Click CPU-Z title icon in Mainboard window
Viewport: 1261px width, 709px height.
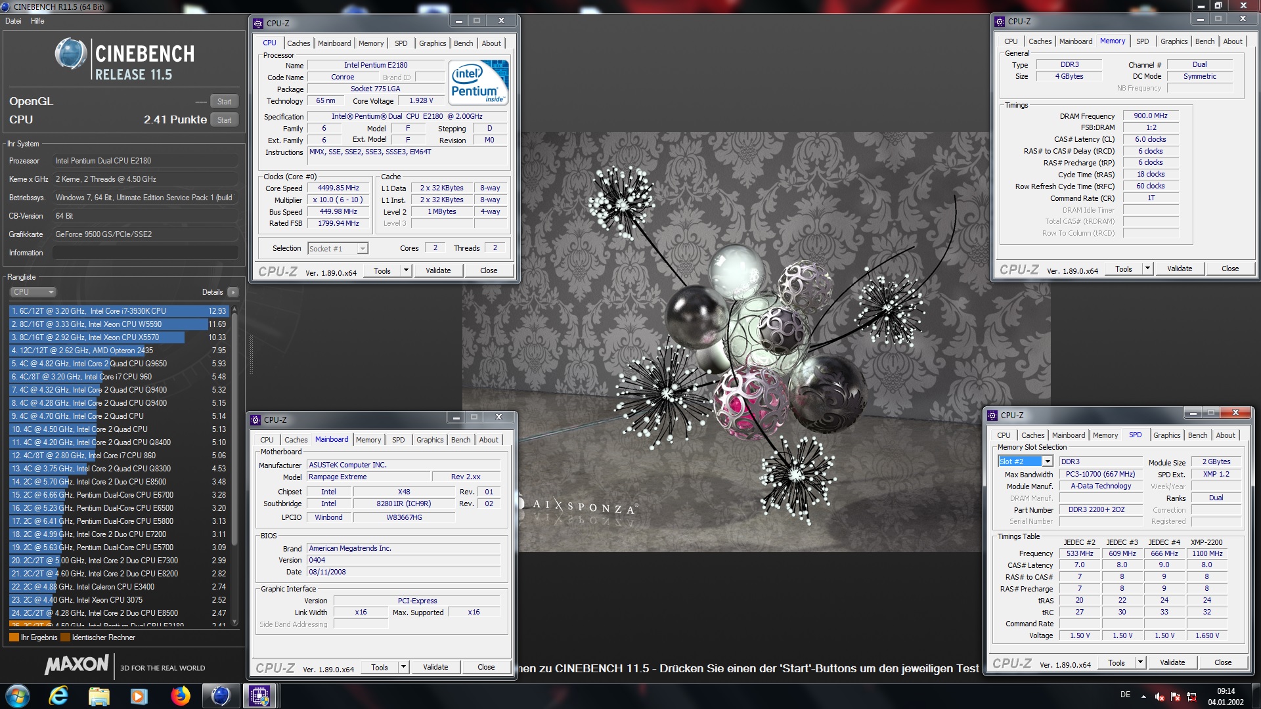pos(255,419)
